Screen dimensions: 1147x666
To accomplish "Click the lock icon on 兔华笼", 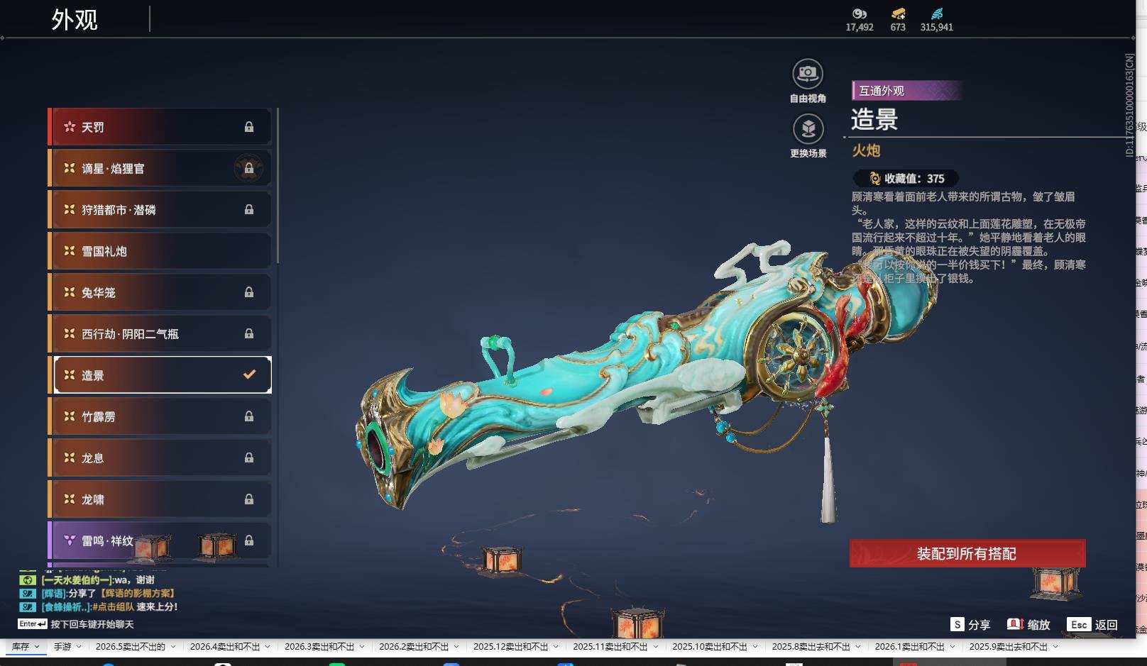I will (249, 292).
